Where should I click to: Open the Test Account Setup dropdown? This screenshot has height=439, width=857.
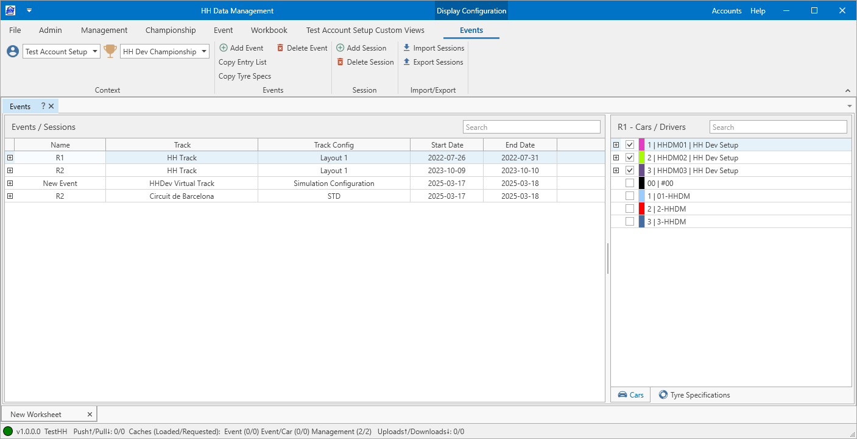[x=62, y=52]
